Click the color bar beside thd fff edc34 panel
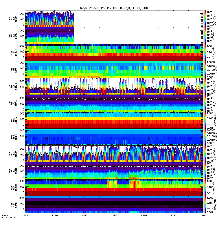This screenshot has height=232, width=217. pos(205,86)
